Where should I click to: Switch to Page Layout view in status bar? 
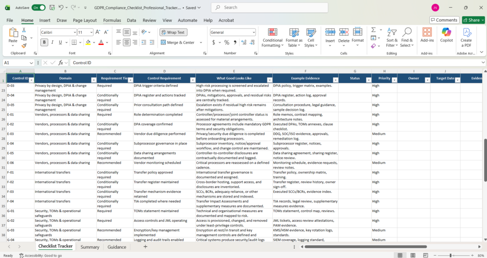413,255
